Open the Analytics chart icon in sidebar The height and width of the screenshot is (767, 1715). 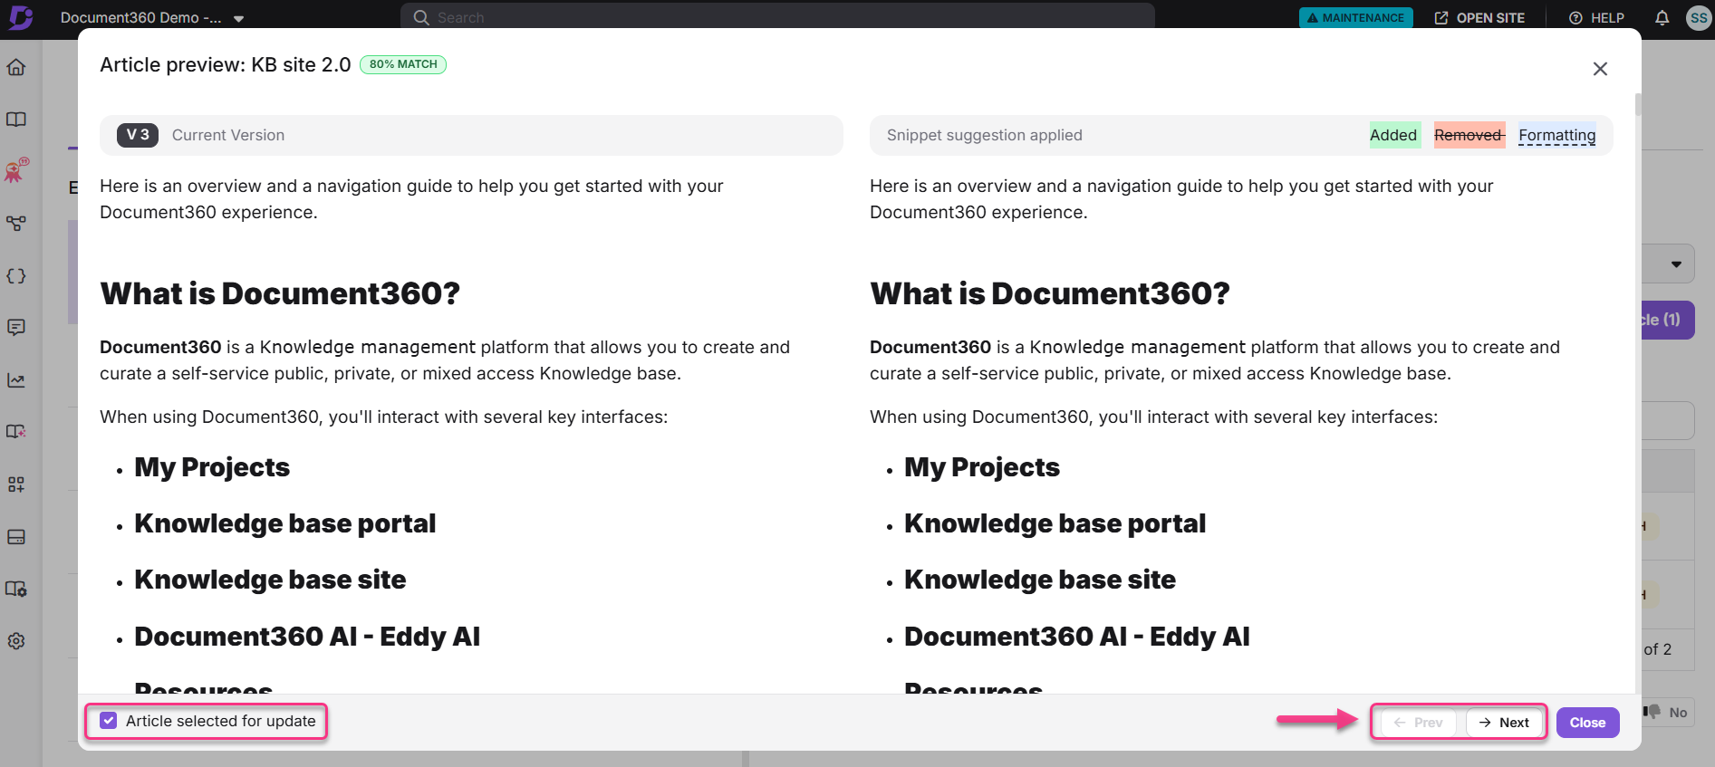(16, 380)
